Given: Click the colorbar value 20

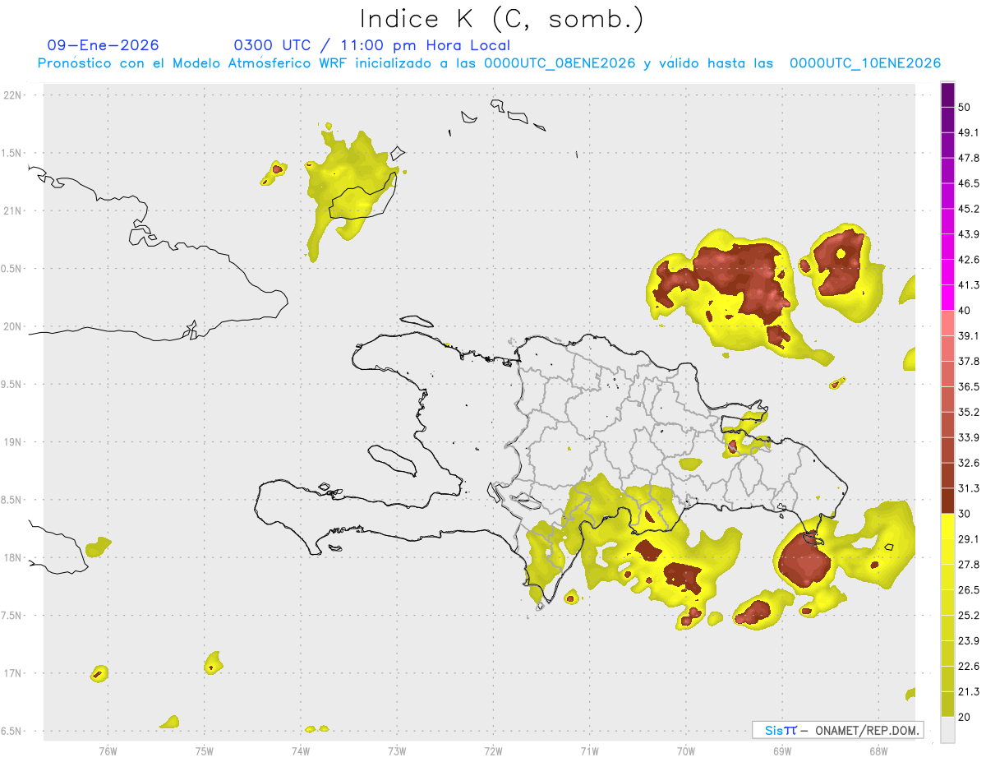Looking at the screenshot, I should pos(965,717).
